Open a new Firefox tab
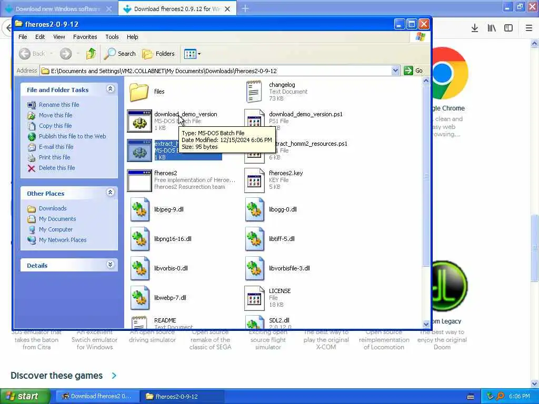 coord(245,8)
